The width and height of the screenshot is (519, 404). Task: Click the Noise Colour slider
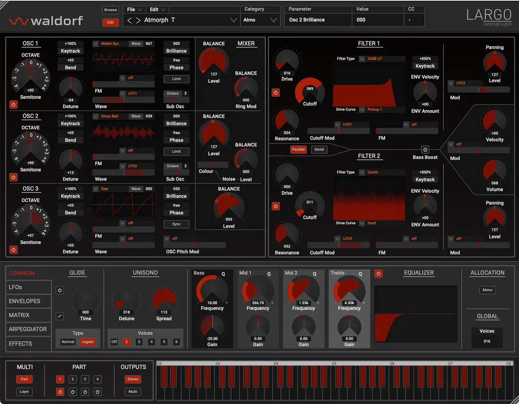[213, 165]
